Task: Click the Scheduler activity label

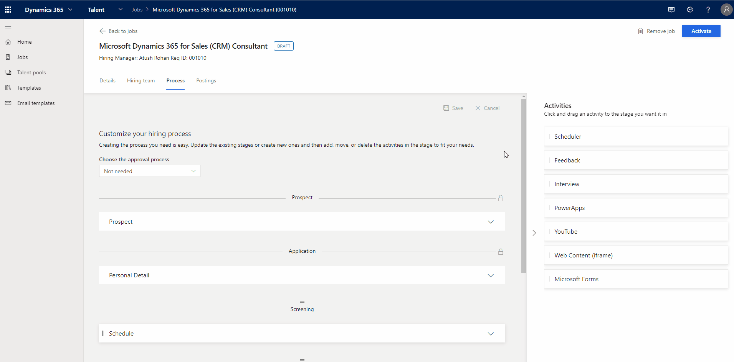Action: 568,136
